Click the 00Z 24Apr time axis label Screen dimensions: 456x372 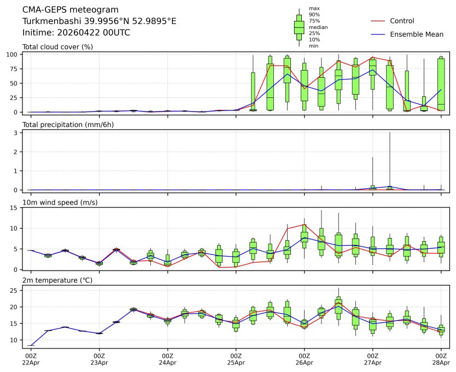[167, 359]
